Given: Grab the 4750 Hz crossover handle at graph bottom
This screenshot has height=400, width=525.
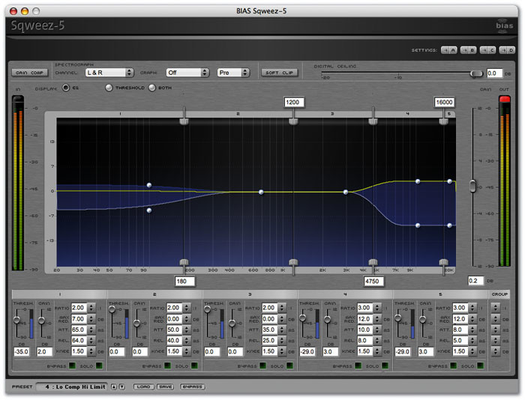Looking at the screenshot, I should [x=373, y=262].
